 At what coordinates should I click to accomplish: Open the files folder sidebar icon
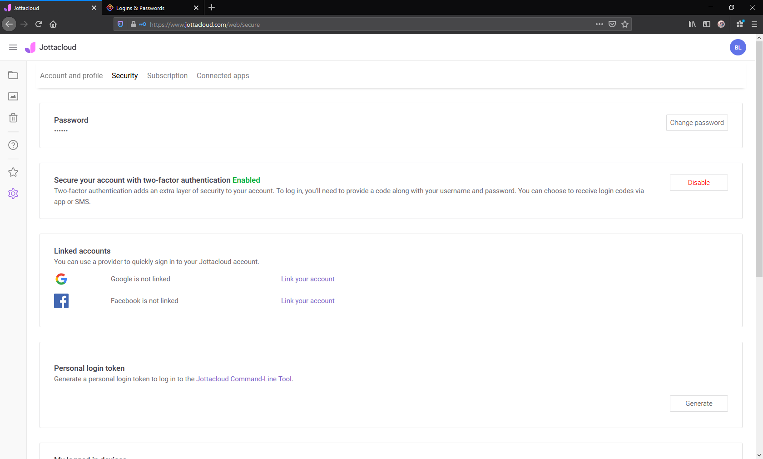click(x=13, y=75)
